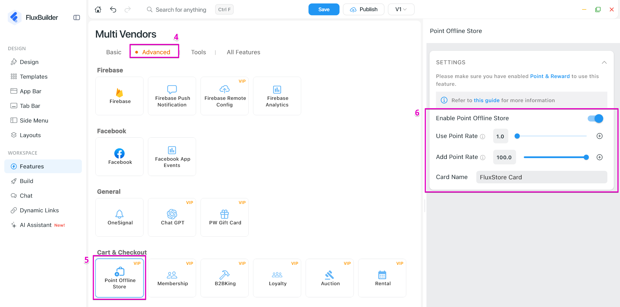Viewport: 620px width, 307px height.
Task: Open the B2BKing feature card
Action: (x=225, y=278)
